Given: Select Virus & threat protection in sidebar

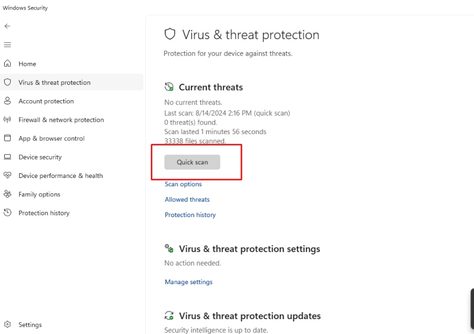Looking at the screenshot, I should coord(55,82).
